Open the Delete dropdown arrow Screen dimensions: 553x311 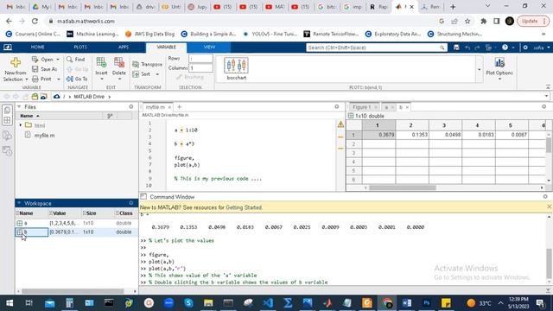click(x=119, y=79)
